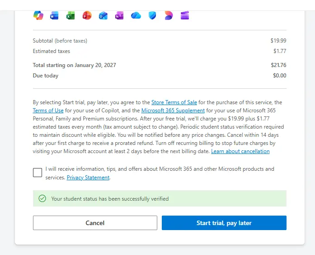
Task: Click the student status verified banner
Action: point(160,198)
